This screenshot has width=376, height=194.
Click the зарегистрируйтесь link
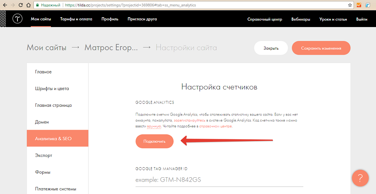(189, 121)
